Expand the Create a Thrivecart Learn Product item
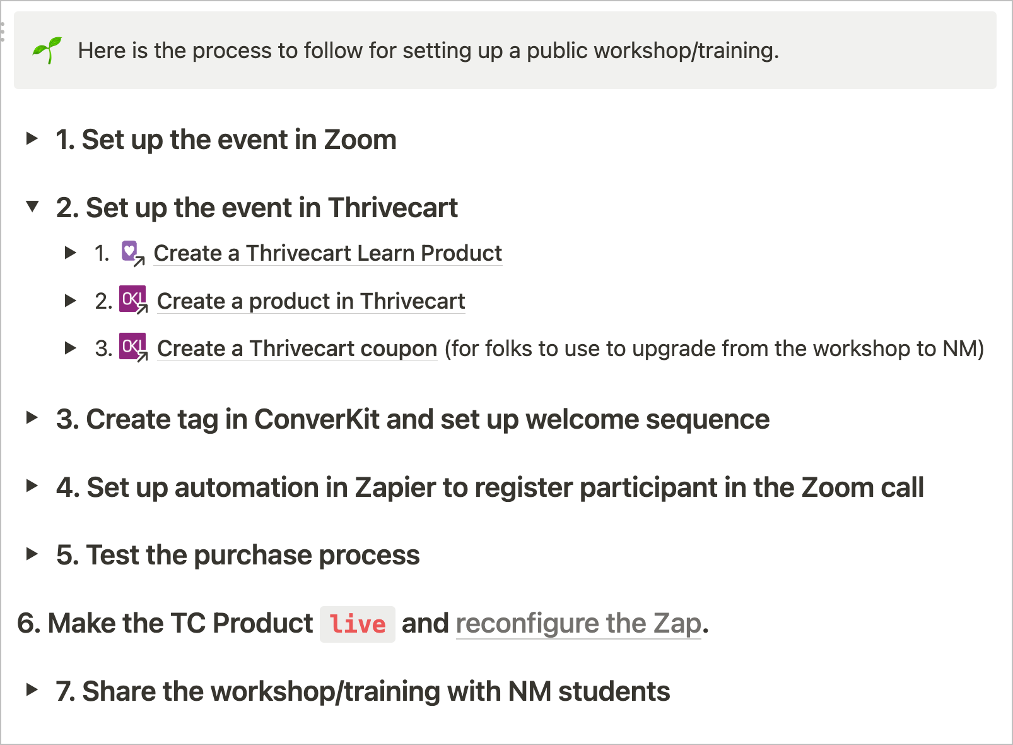1013x745 pixels. click(x=71, y=253)
